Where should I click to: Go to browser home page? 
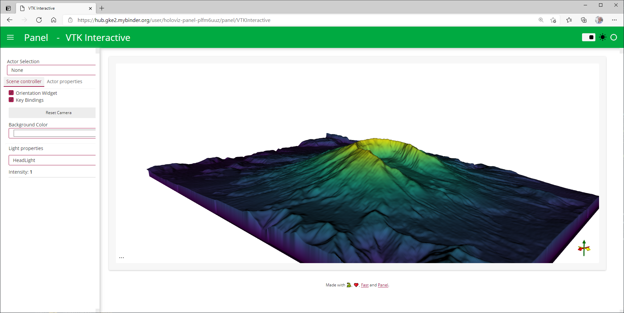[x=54, y=20]
